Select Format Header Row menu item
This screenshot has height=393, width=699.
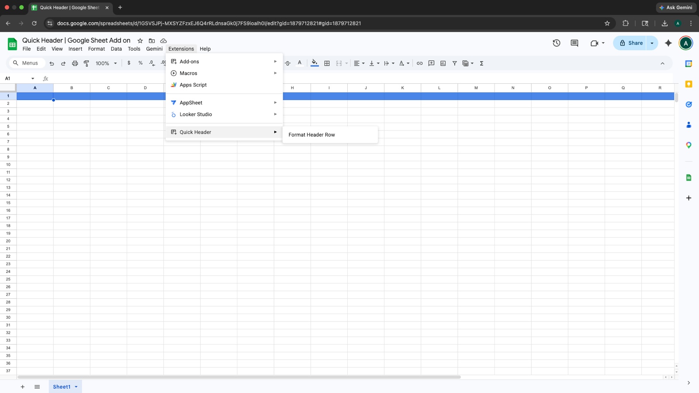tap(311, 135)
